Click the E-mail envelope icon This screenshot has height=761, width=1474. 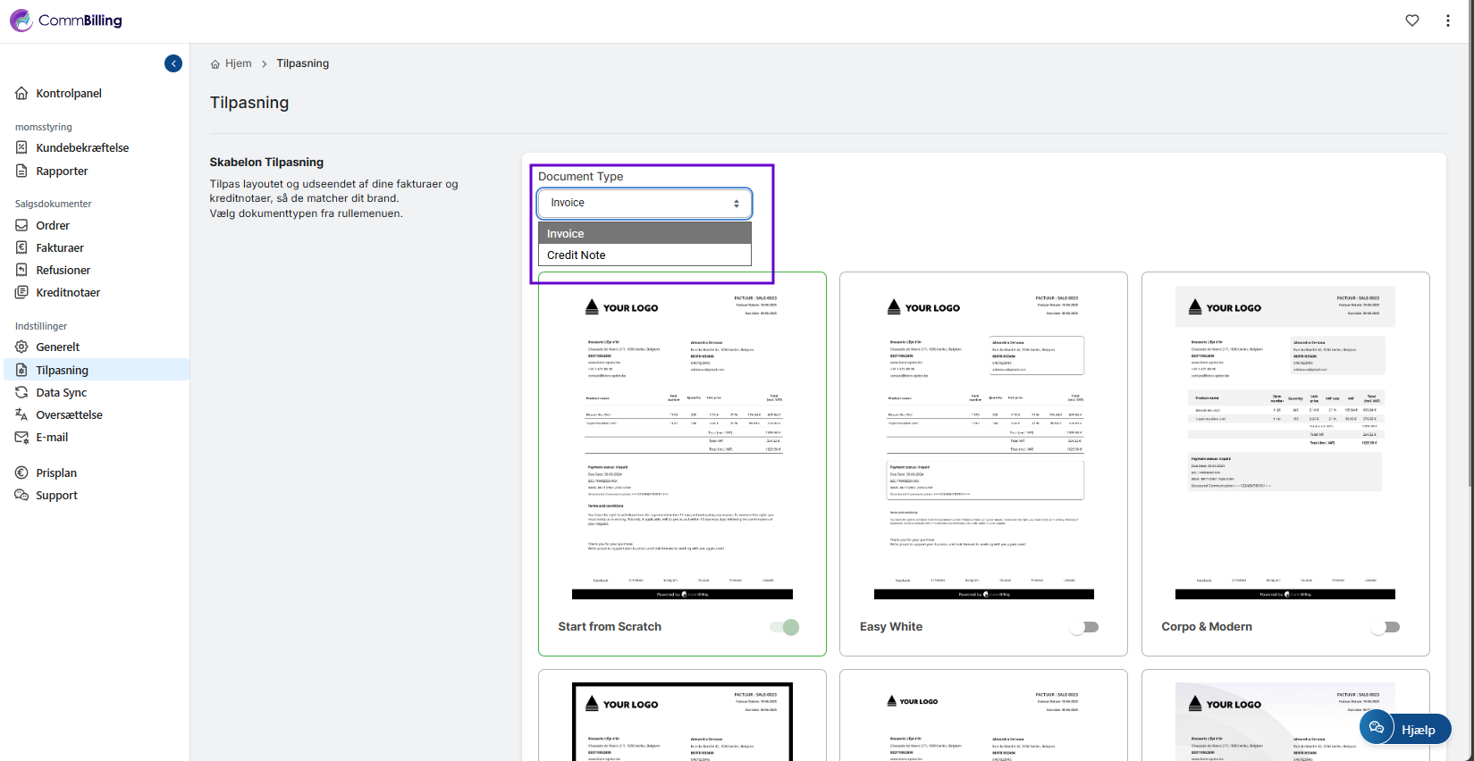21,438
